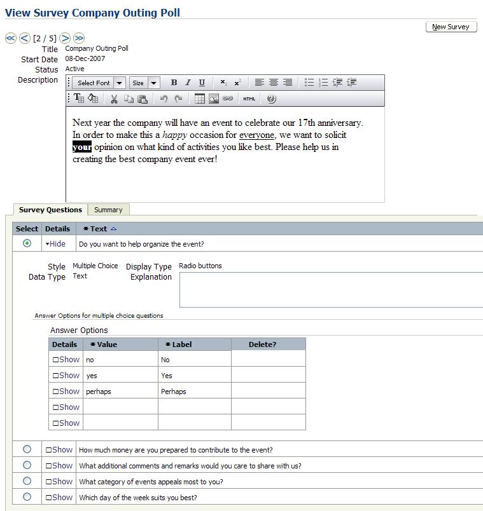Go to next survey record
Viewport: 483px width, 511px height.
point(65,38)
